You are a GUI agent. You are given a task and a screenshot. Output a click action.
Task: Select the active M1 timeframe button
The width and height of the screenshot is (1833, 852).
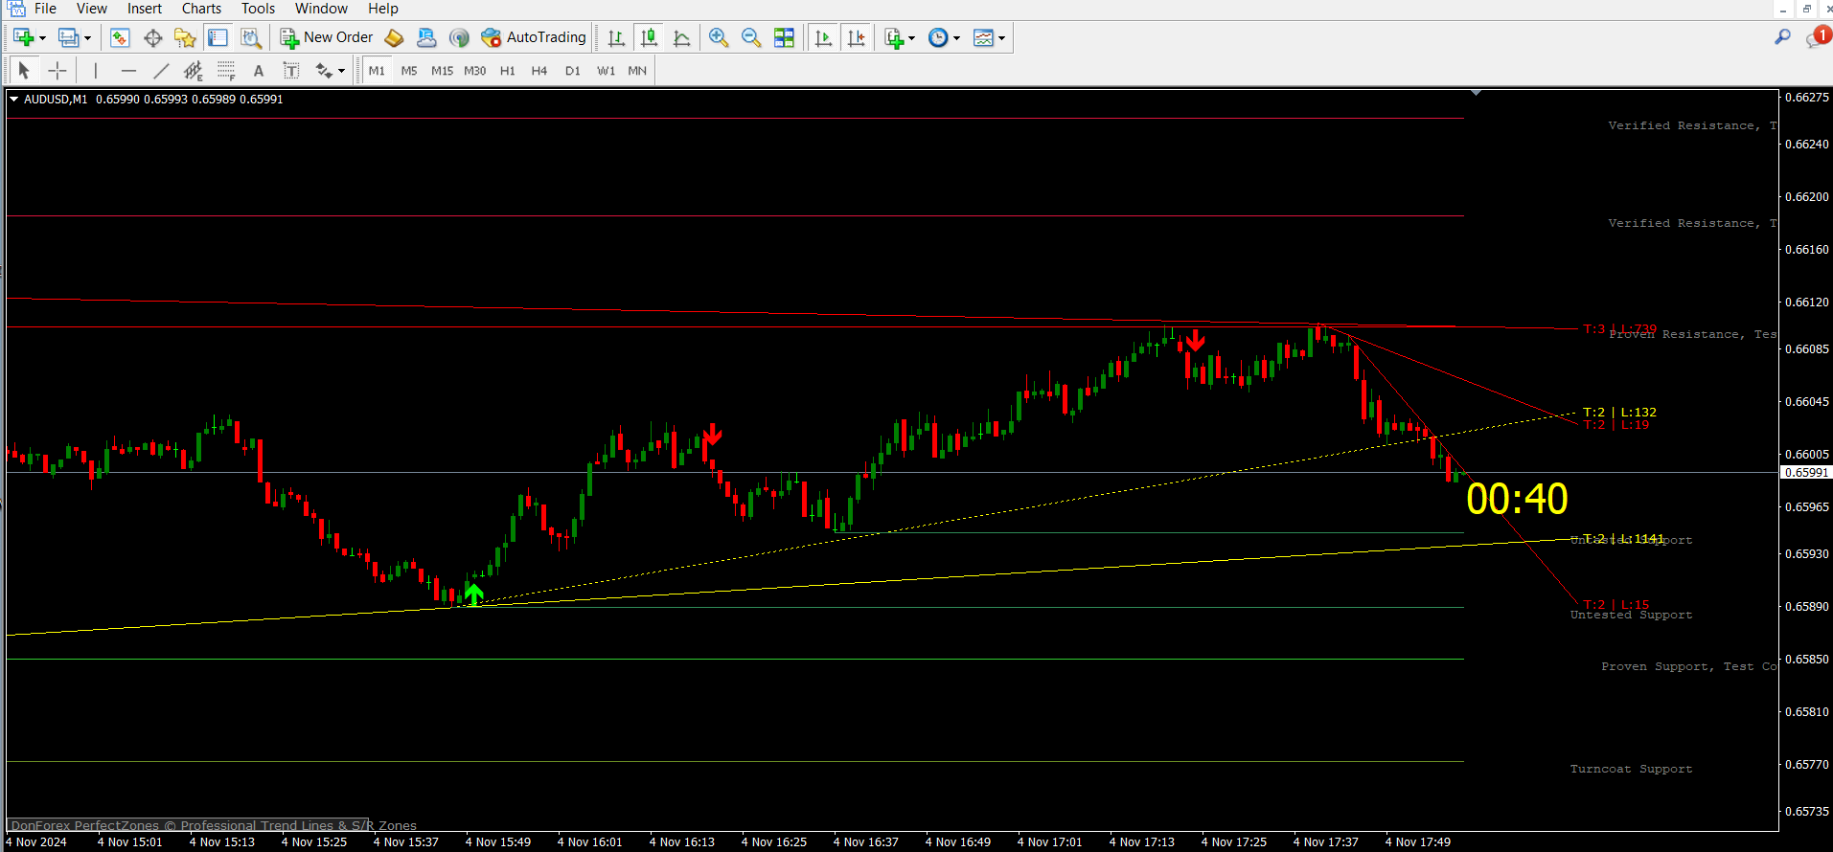coord(377,71)
